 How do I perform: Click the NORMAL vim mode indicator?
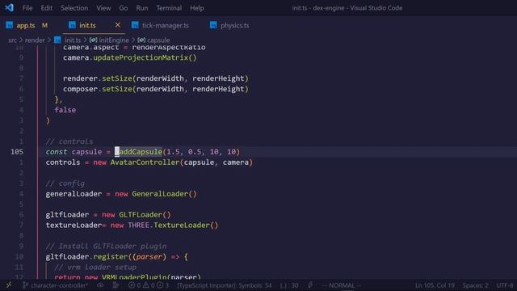342,285
